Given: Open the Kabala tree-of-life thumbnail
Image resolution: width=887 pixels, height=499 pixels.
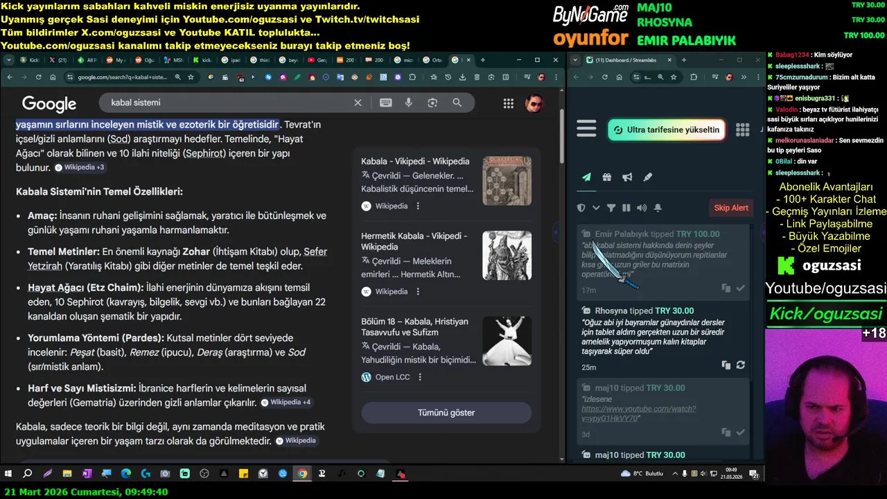Looking at the screenshot, I should 507,181.
